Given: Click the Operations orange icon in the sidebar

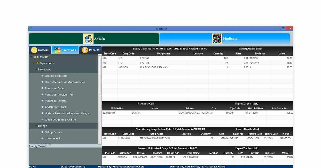Looking at the screenshot, I should [37, 63].
